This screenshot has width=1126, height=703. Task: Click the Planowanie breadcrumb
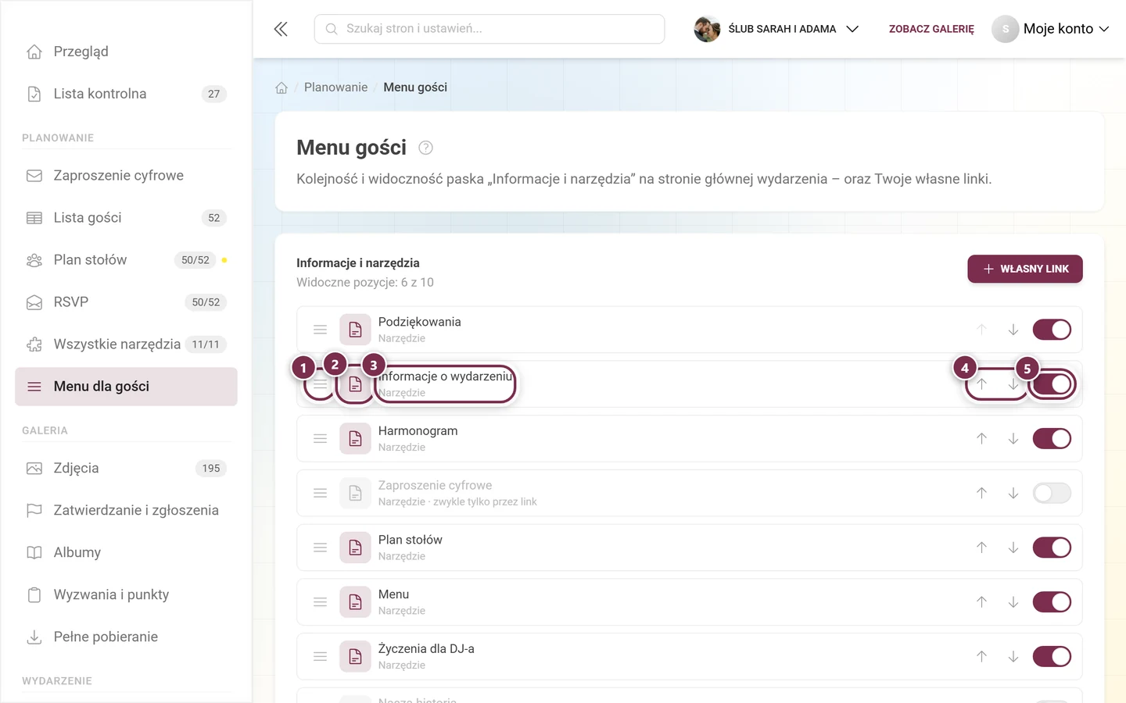click(335, 87)
